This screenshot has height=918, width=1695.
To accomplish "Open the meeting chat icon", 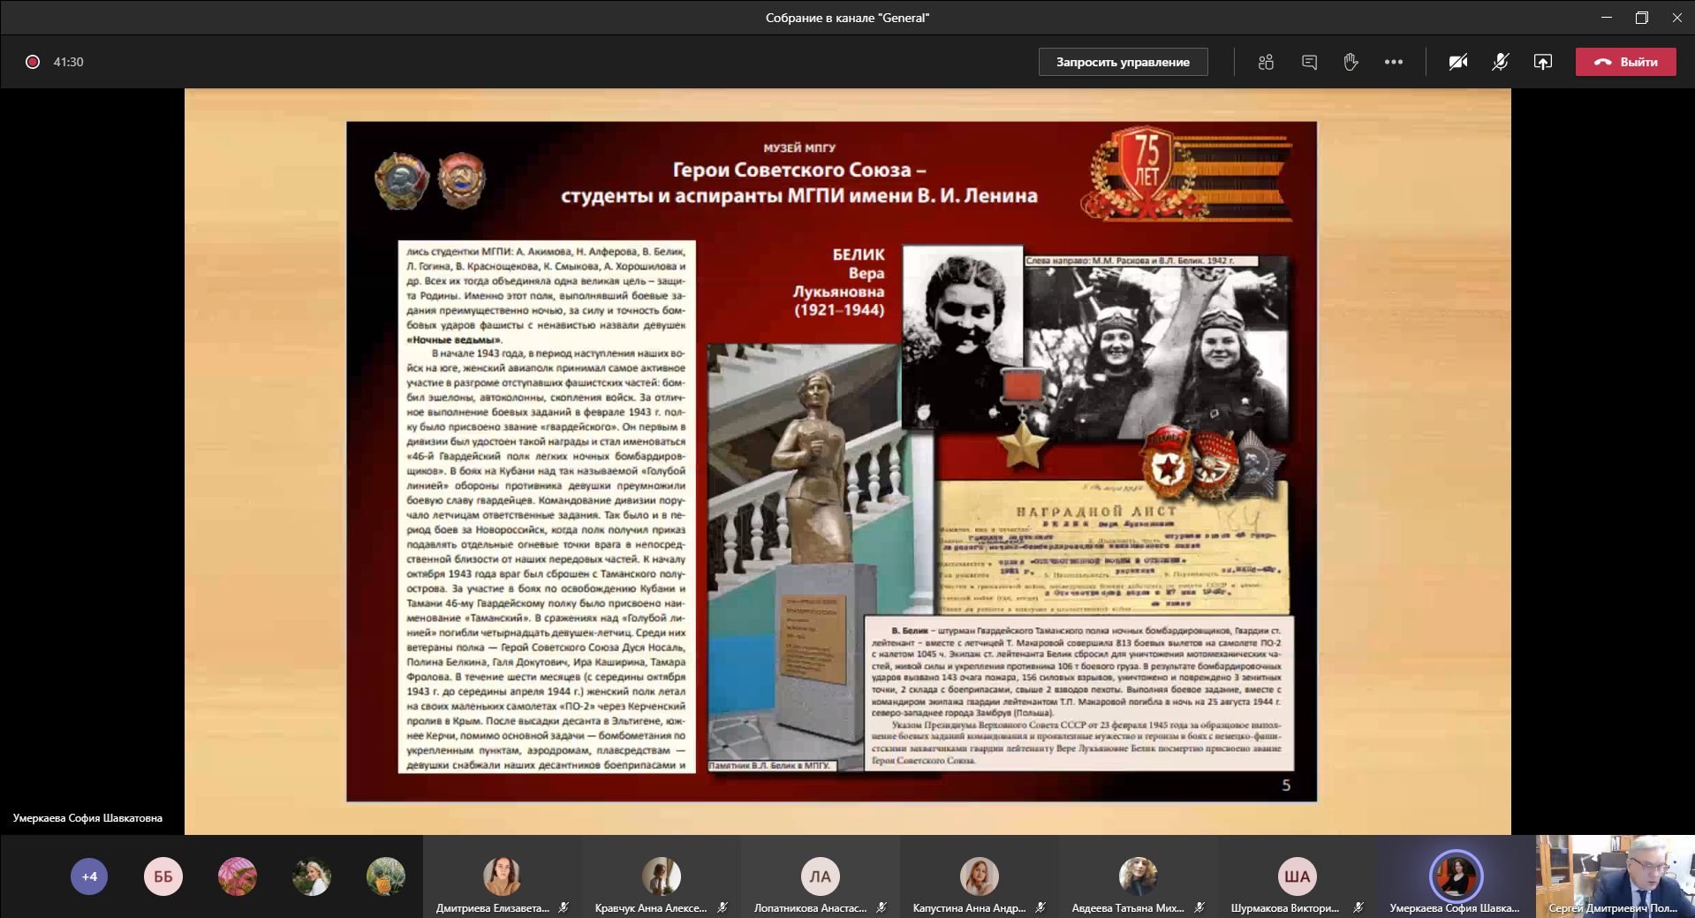I will [1309, 62].
